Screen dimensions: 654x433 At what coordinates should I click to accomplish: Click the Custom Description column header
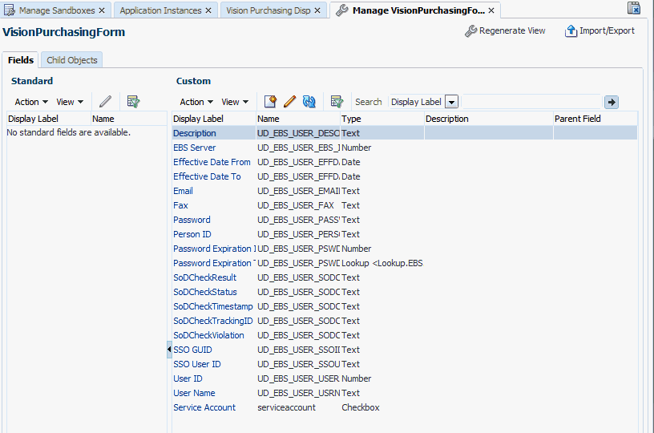[x=488, y=119]
